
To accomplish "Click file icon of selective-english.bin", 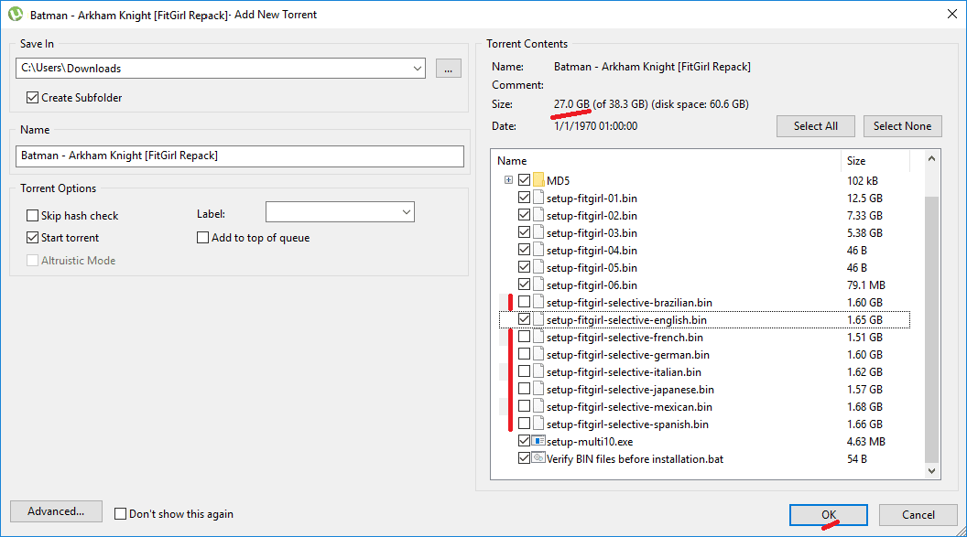I will (538, 319).
